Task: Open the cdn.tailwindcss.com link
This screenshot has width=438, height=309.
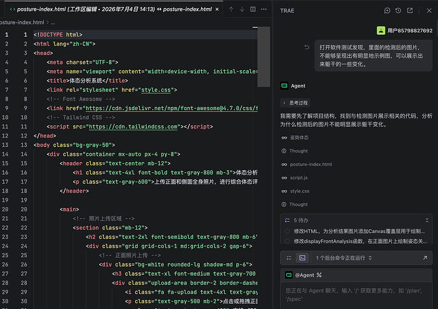Action: (133, 127)
